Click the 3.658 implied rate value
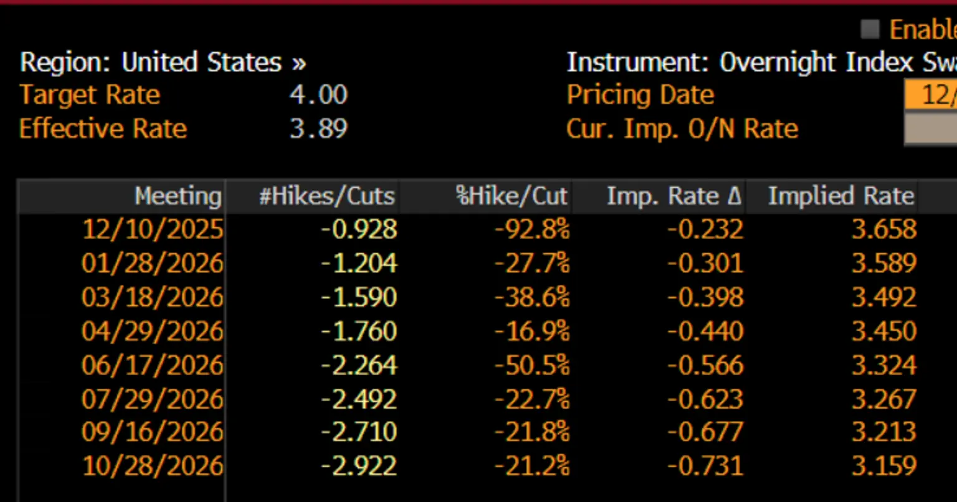 [x=884, y=230]
